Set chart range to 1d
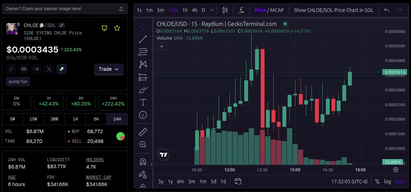411x192 pixels. [223, 181]
